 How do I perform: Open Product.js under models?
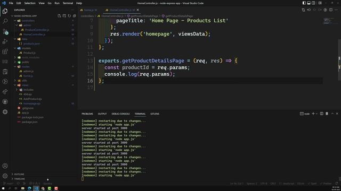click(x=29, y=53)
